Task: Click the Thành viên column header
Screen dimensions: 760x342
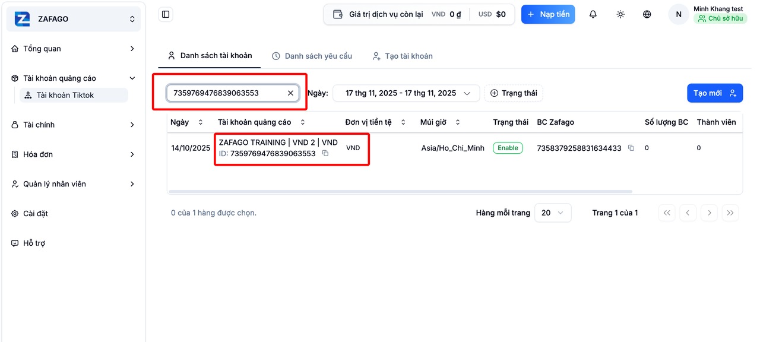Action: 716,122
